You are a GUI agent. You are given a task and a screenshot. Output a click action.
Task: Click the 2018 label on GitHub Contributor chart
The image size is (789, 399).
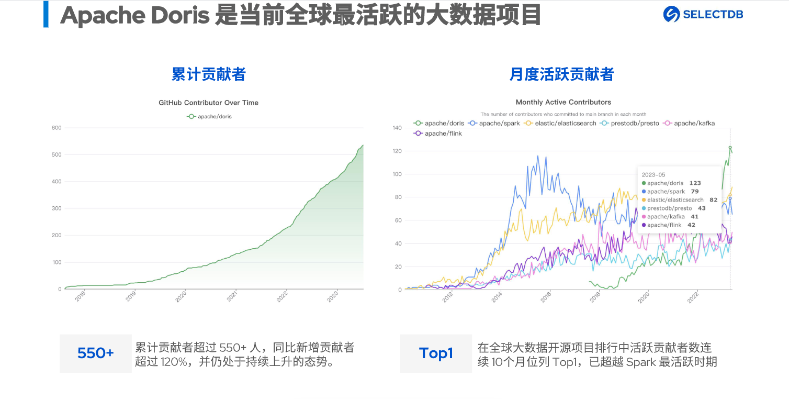pyautogui.click(x=80, y=297)
